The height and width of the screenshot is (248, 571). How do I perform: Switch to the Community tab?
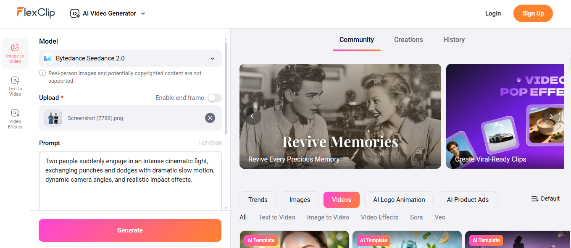coord(357,39)
